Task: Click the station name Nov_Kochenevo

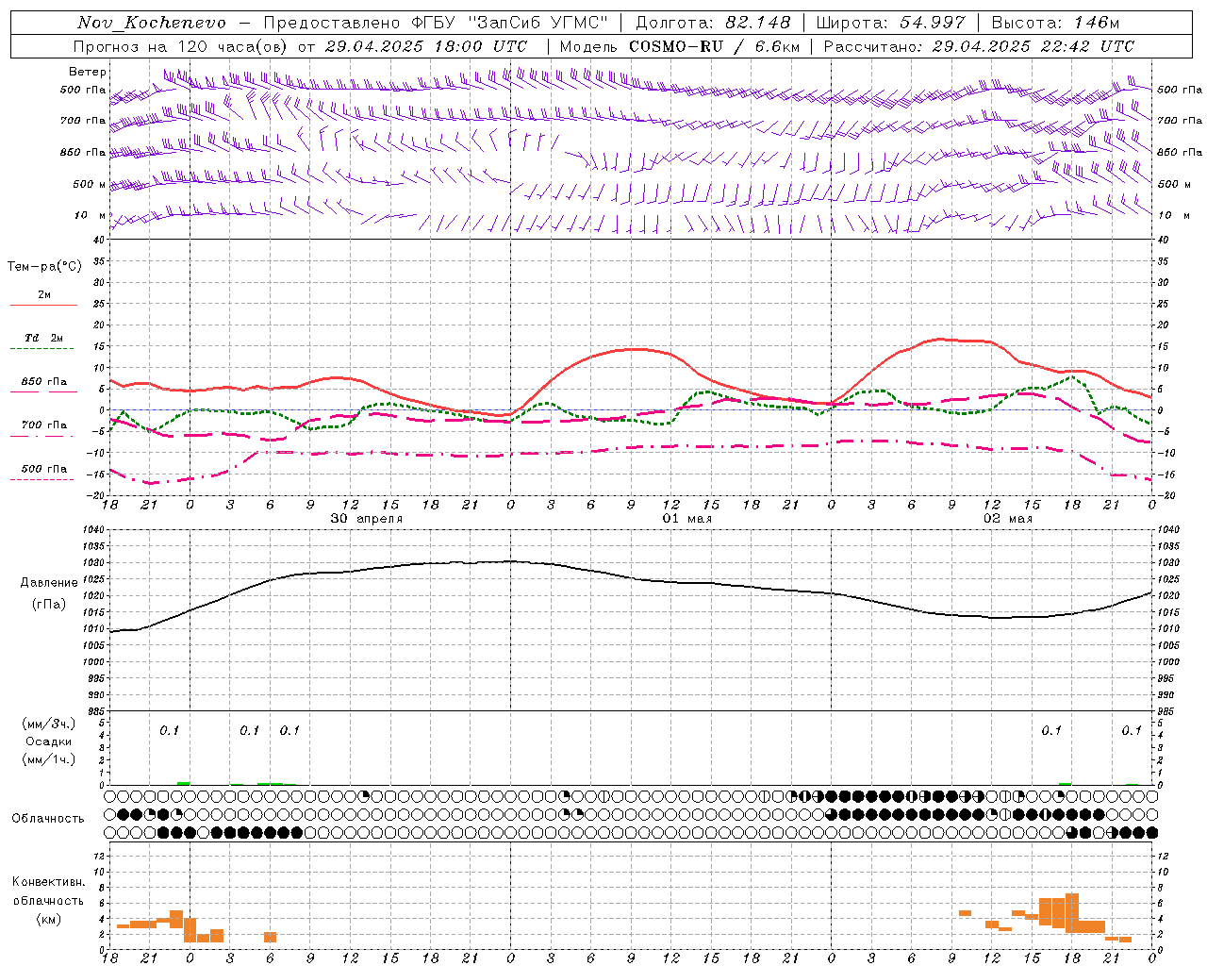Action: point(152,23)
